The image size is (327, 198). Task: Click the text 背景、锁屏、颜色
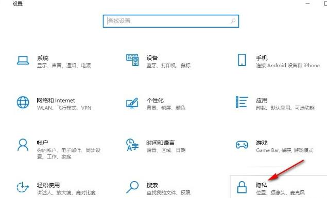[x=166, y=108]
